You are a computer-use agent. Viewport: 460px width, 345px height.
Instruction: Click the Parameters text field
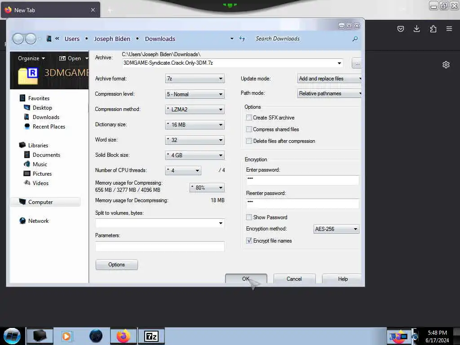(160, 246)
